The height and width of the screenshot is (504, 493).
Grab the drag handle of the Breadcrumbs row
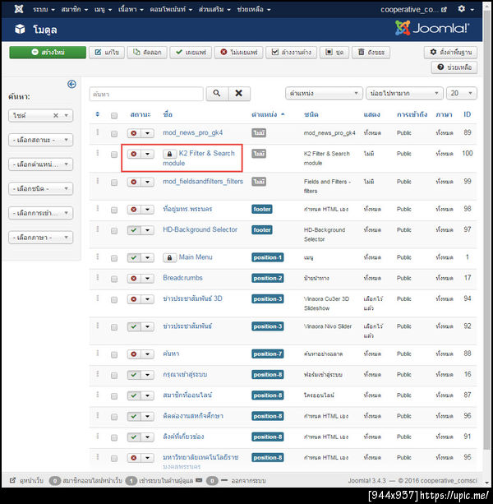pyautogui.click(x=98, y=278)
